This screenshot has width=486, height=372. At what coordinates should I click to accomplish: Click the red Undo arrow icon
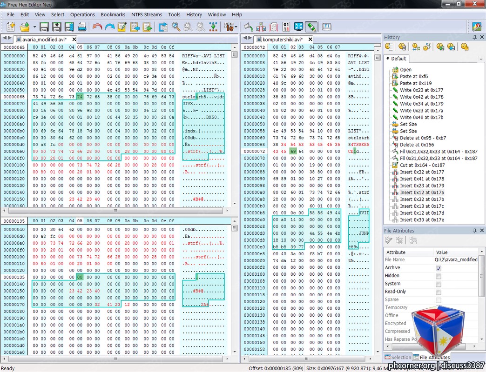(x=97, y=27)
